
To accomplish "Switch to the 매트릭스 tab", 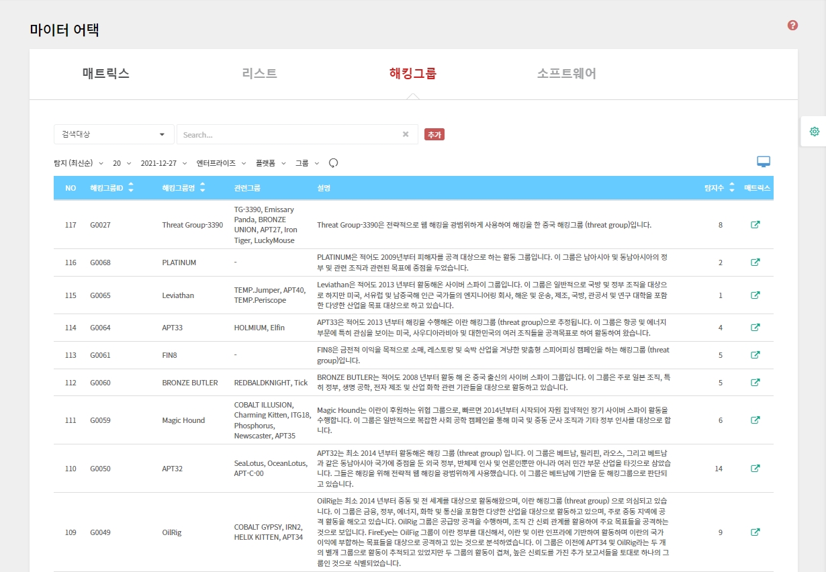I will 106,74.
